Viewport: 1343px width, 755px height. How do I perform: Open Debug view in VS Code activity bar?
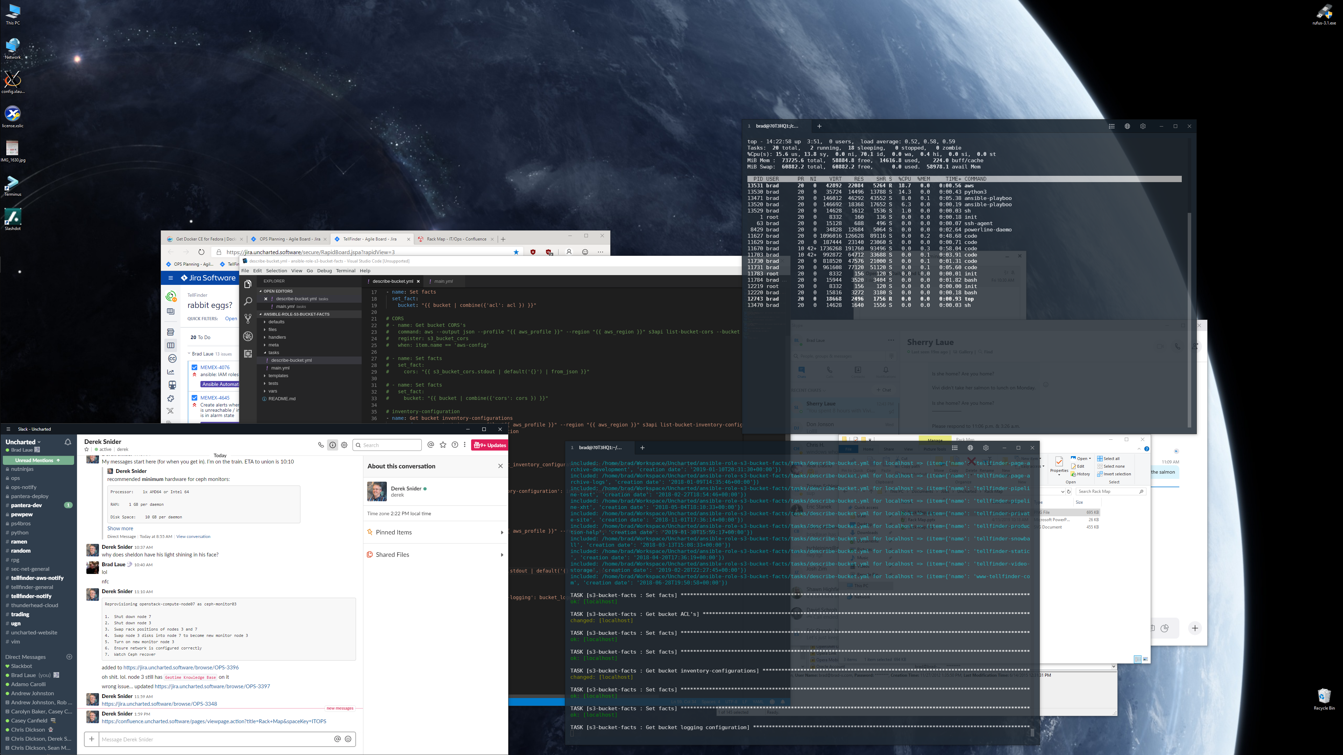pyautogui.click(x=248, y=336)
